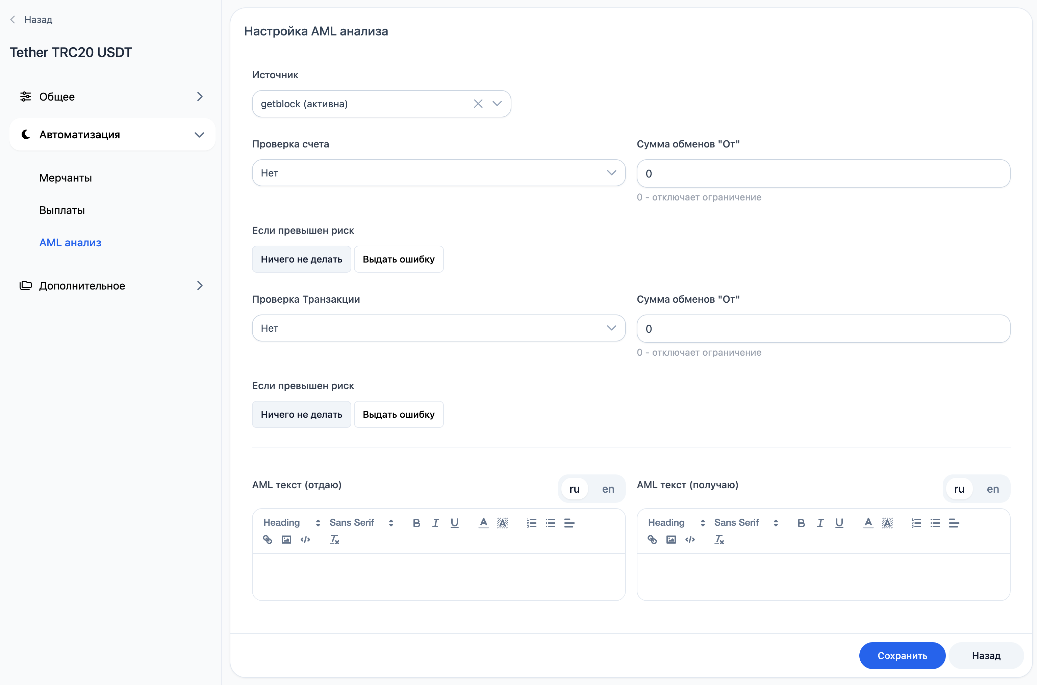Insert code block in получаю editor

[x=690, y=540]
